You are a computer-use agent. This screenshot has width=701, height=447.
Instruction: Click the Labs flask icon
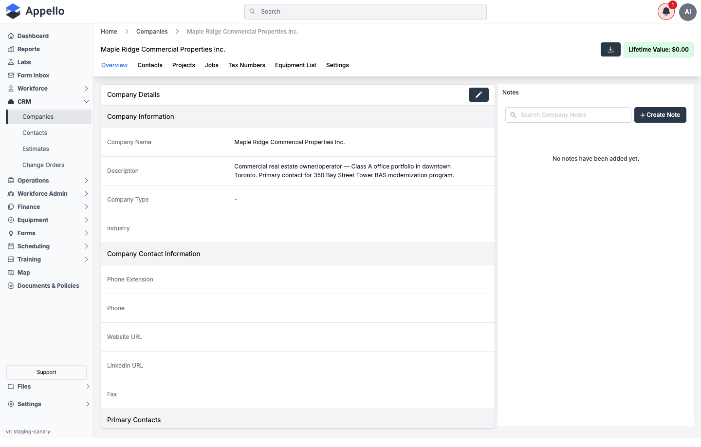point(11,62)
